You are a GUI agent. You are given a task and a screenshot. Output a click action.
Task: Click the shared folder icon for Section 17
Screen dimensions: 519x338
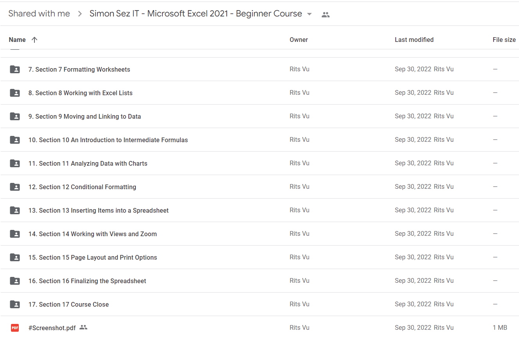click(x=15, y=304)
